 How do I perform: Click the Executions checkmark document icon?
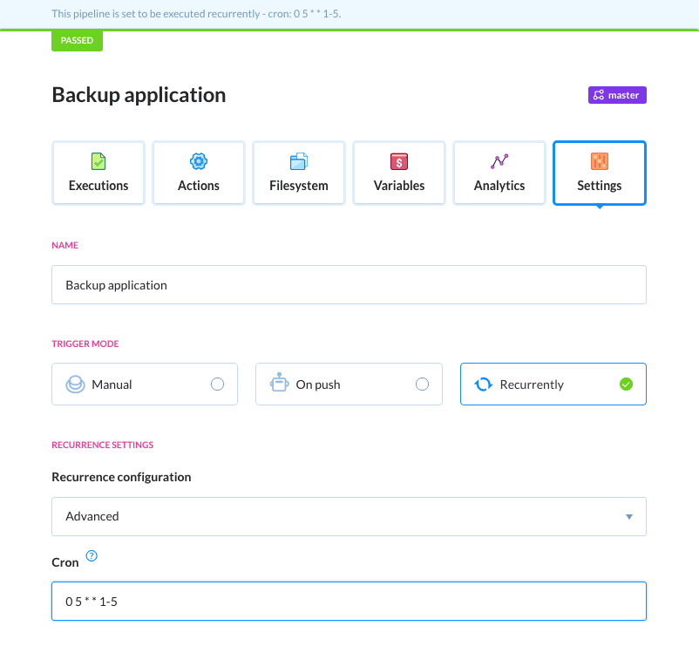click(98, 161)
